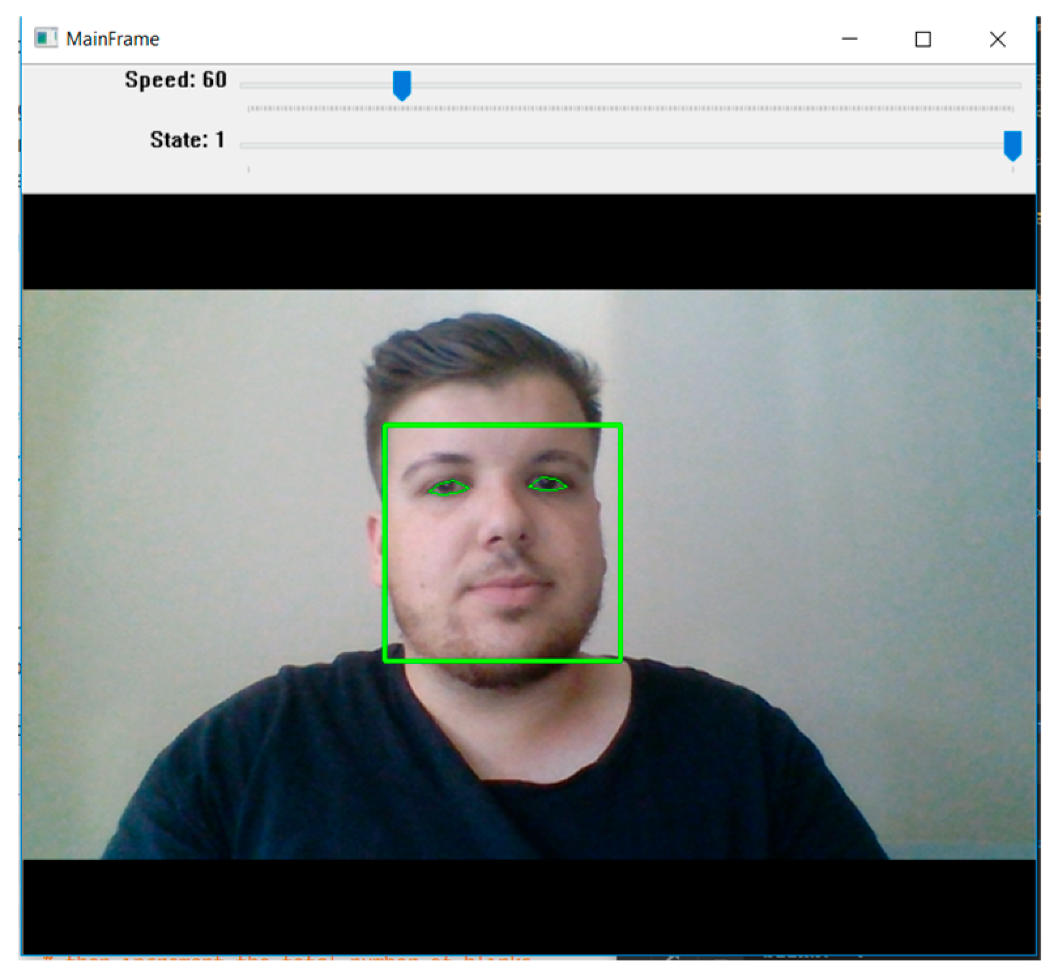Maximize the MainFrame window
The width and height of the screenshot is (1052, 976).
(x=923, y=39)
